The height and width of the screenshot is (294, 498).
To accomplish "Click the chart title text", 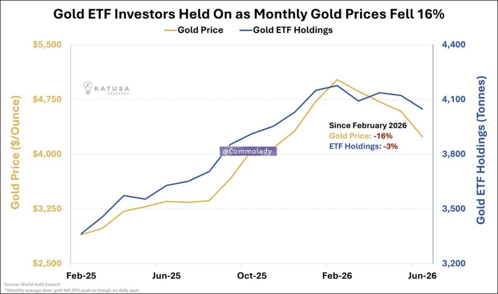I will point(249,14).
